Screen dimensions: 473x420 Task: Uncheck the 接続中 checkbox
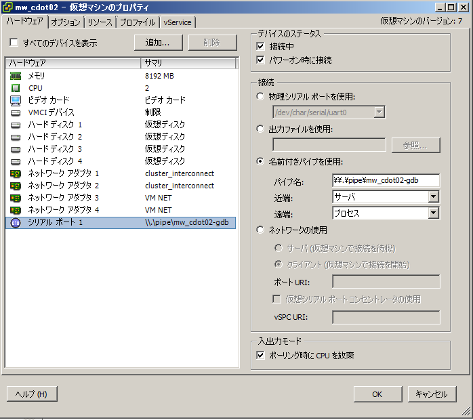(x=260, y=46)
